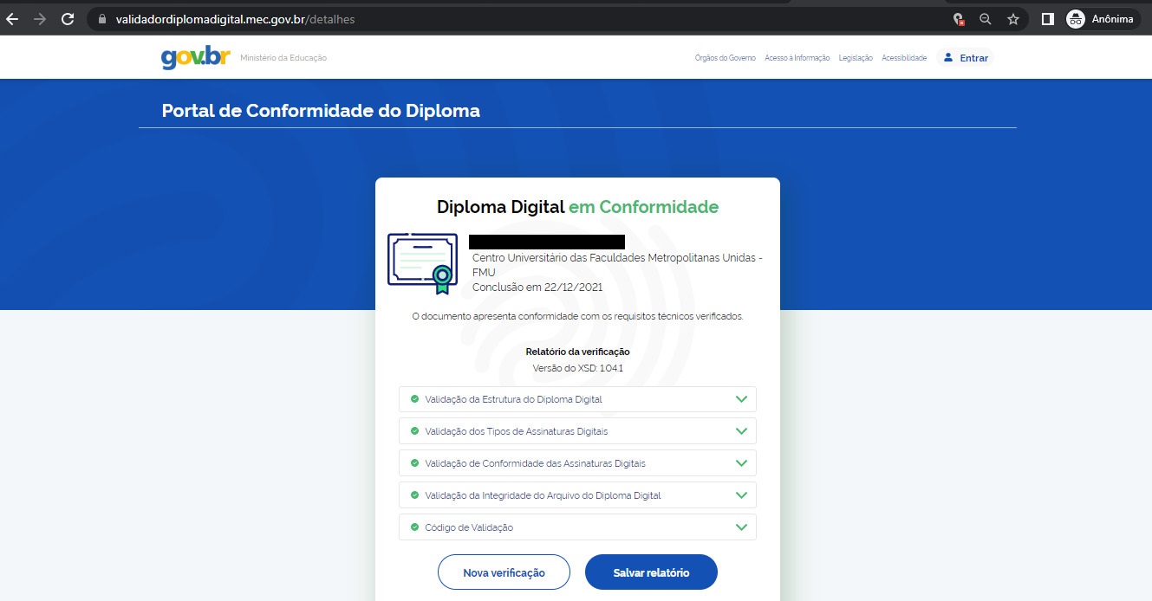Expand Validação da Integridade do Arquivo

[x=577, y=495]
